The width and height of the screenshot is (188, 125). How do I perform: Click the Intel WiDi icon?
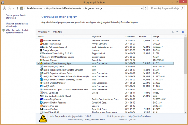pos(41,86)
